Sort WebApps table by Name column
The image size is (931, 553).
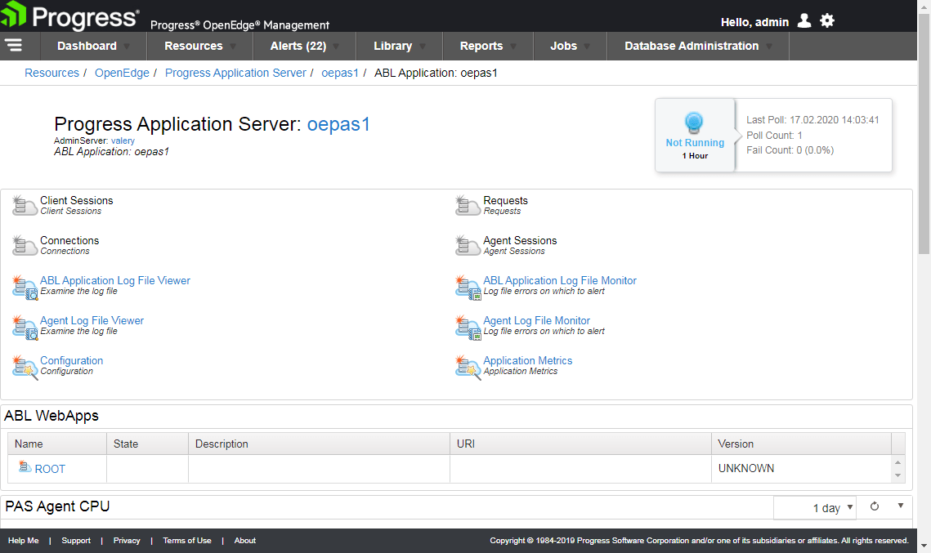57,444
